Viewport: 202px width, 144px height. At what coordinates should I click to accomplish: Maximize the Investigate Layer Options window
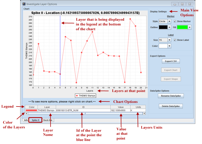(x=182, y=4)
